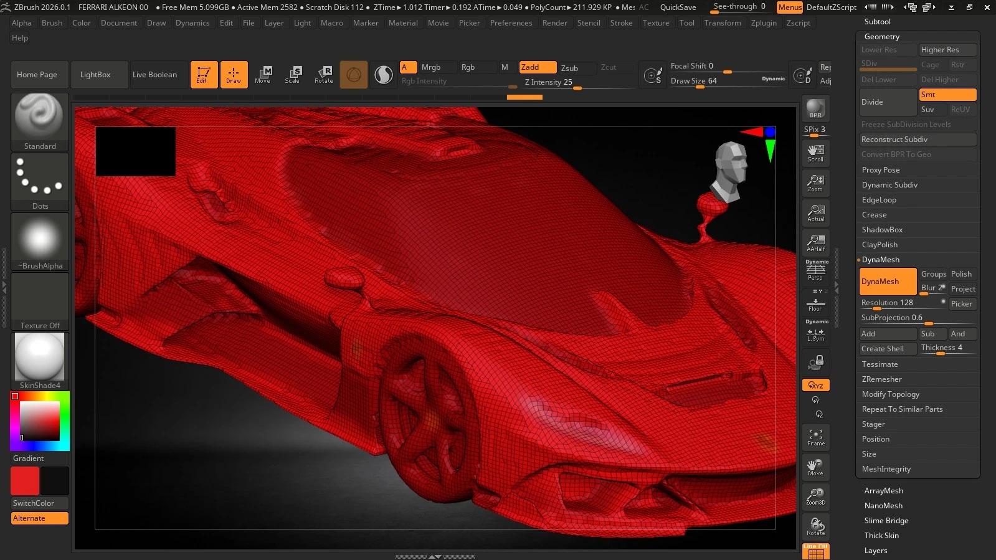Activate the Edit mode button
This screenshot has width=996, height=560.
point(204,75)
